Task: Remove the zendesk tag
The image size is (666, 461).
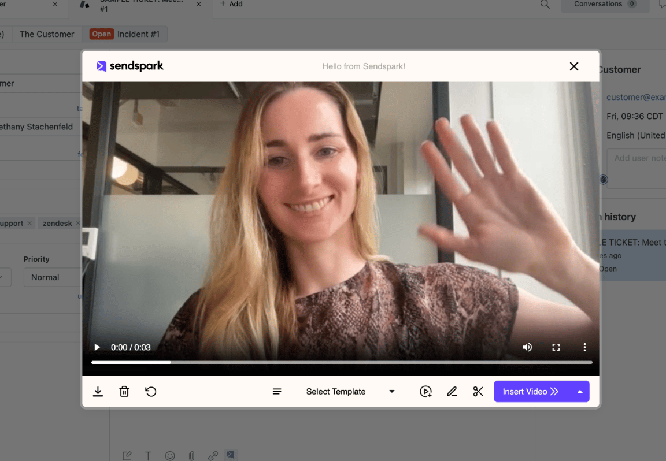Action: pyautogui.click(x=77, y=224)
